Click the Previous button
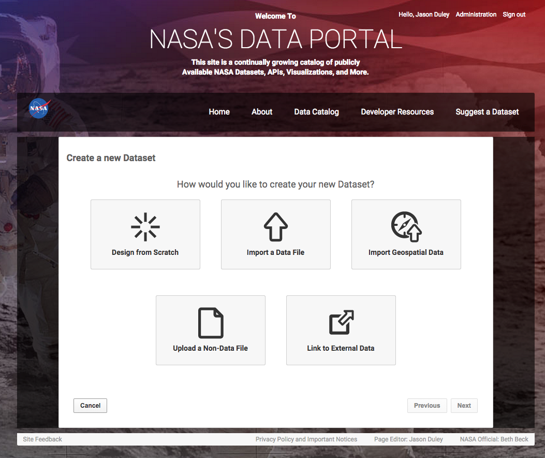Viewport: 545px width, 458px height. coord(427,406)
